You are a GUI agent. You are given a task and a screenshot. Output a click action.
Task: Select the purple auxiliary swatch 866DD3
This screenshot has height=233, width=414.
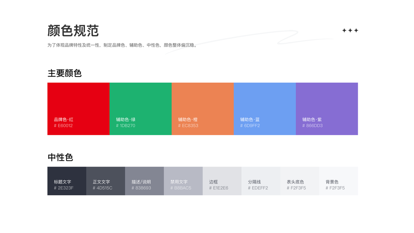pyautogui.click(x=327, y=109)
